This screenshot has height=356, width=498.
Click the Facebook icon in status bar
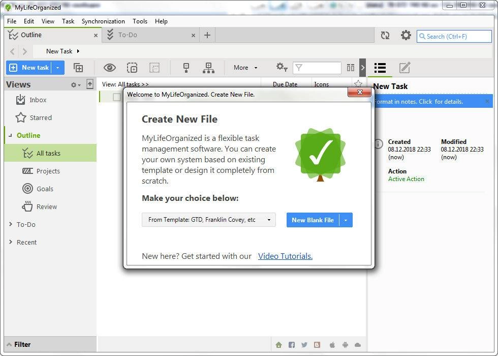pos(292,345)
